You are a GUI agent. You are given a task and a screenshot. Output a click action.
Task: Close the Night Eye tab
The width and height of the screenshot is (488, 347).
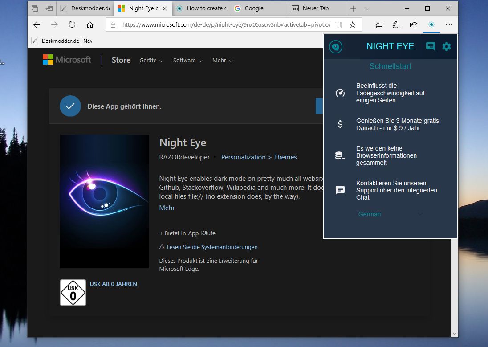165,8
